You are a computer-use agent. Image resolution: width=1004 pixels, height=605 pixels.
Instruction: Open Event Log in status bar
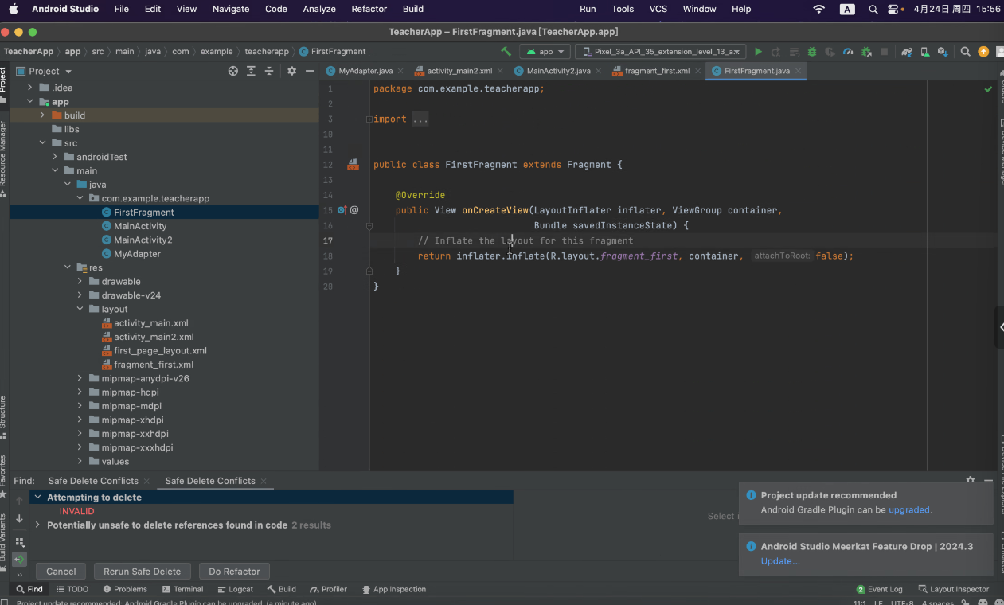coord(880,589)
